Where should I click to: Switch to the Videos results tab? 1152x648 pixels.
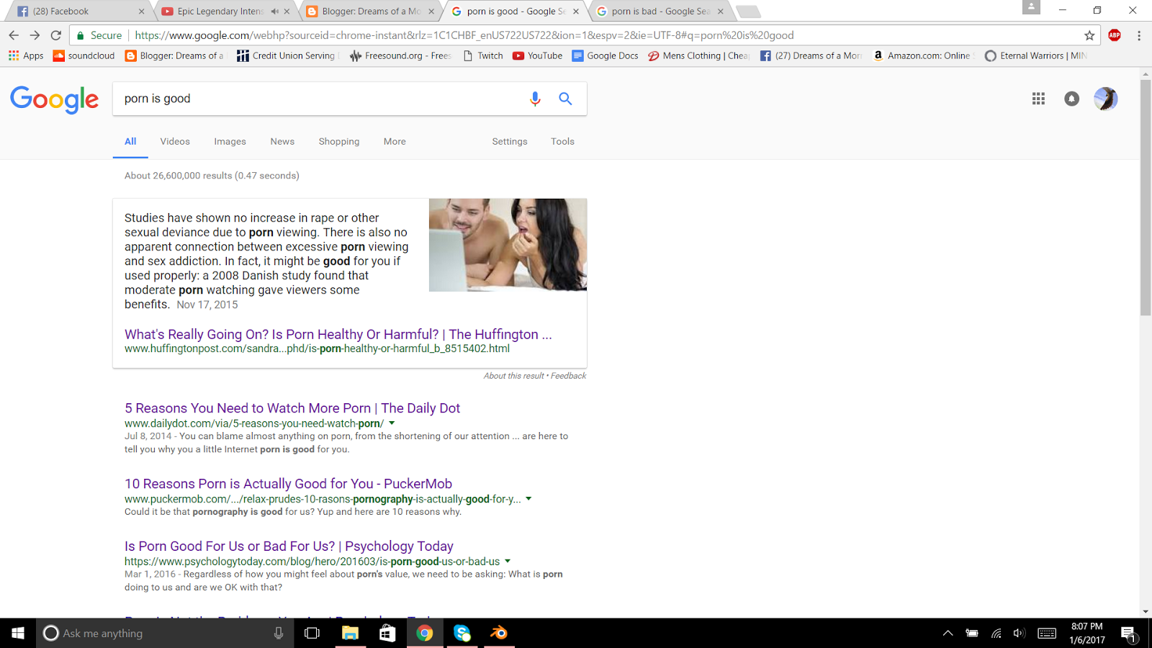pos(175,141)
